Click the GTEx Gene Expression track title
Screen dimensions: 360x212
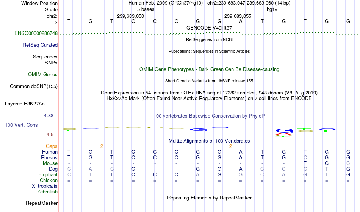coord(209,93)
